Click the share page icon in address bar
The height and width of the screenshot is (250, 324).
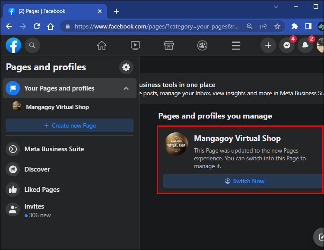coord(264,26)
